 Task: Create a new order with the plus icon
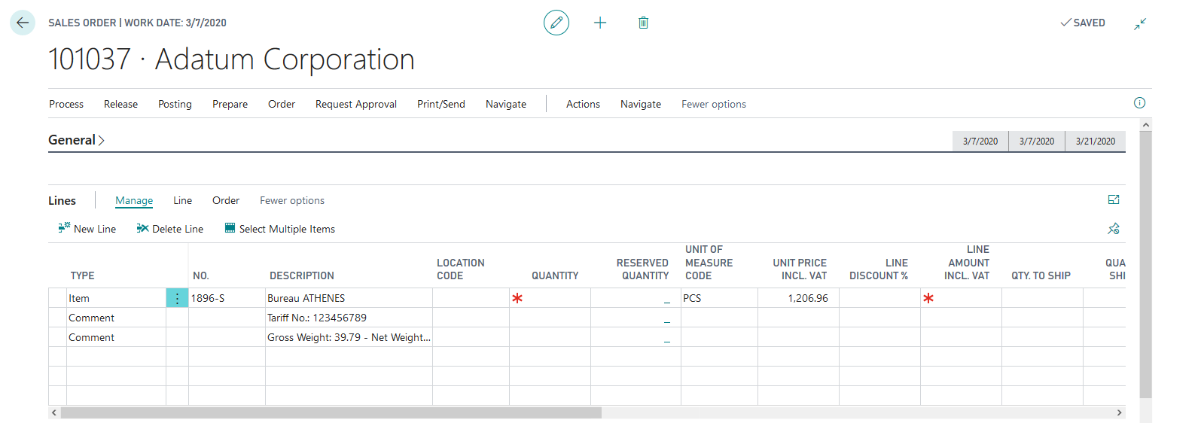point(600,23)
